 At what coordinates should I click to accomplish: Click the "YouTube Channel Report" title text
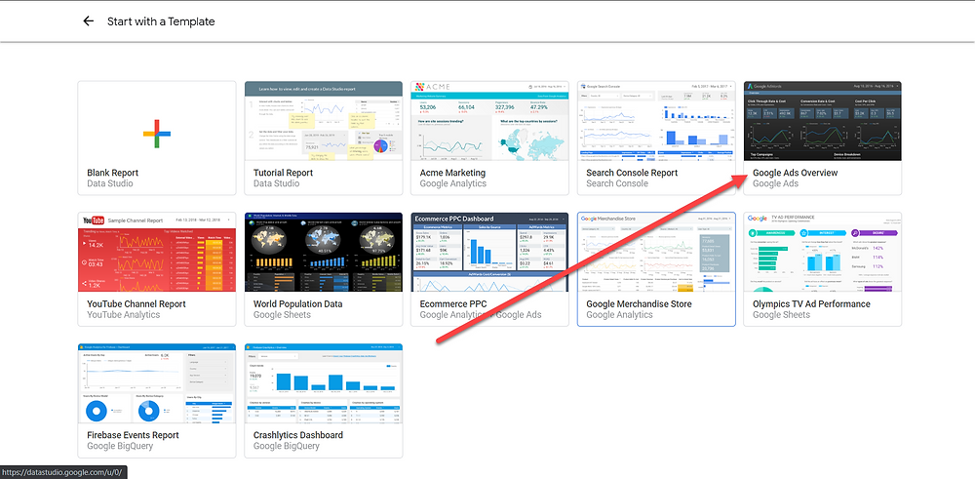[x=136, y=304]
